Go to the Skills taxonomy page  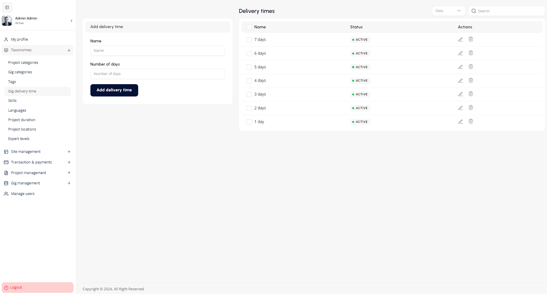[x=12, y=101]
